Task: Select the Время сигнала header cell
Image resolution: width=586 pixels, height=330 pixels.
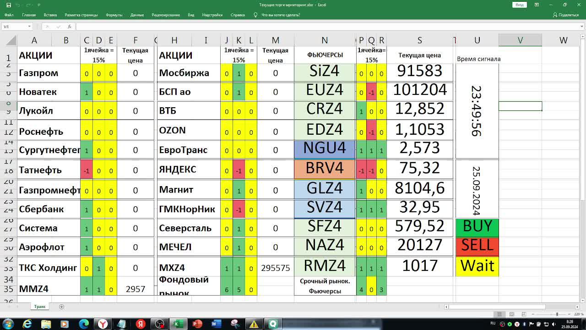Action: tap(477, 55)
